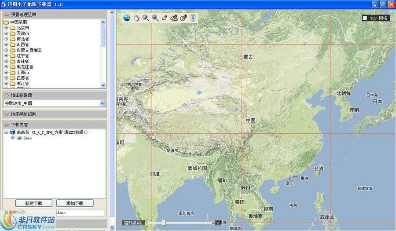This screenshot has height=231, width=396.
Task: Select the draw circle region tool
Action: click(183, 18)
